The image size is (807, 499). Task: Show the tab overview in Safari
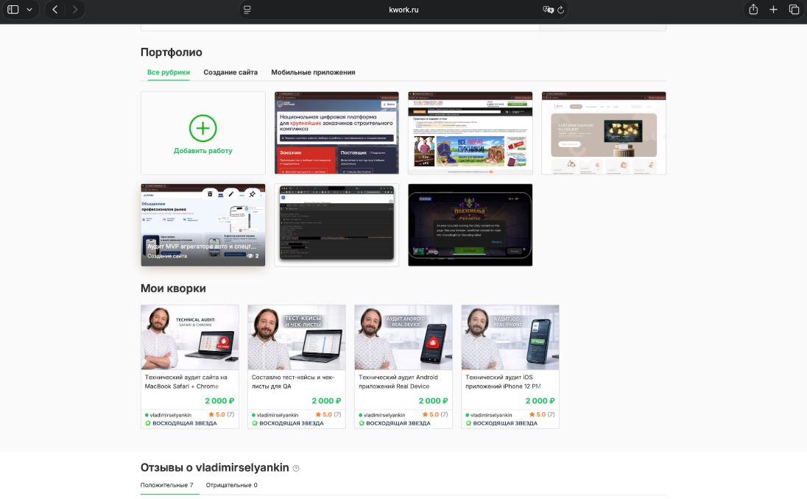tap(794, 10)
